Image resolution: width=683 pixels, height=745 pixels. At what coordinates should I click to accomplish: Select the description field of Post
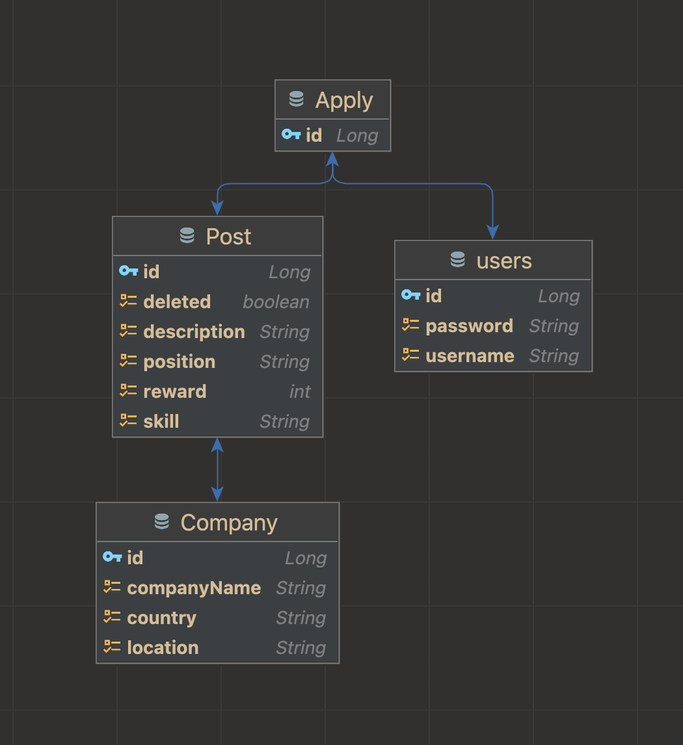pos(194,332)
